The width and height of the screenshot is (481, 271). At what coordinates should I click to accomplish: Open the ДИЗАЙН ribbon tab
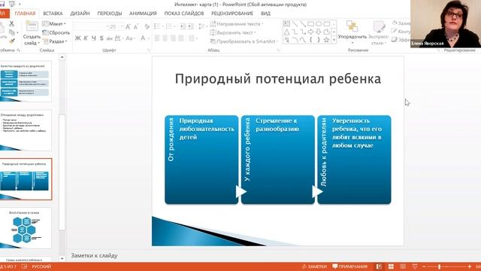tap(80, 14)
